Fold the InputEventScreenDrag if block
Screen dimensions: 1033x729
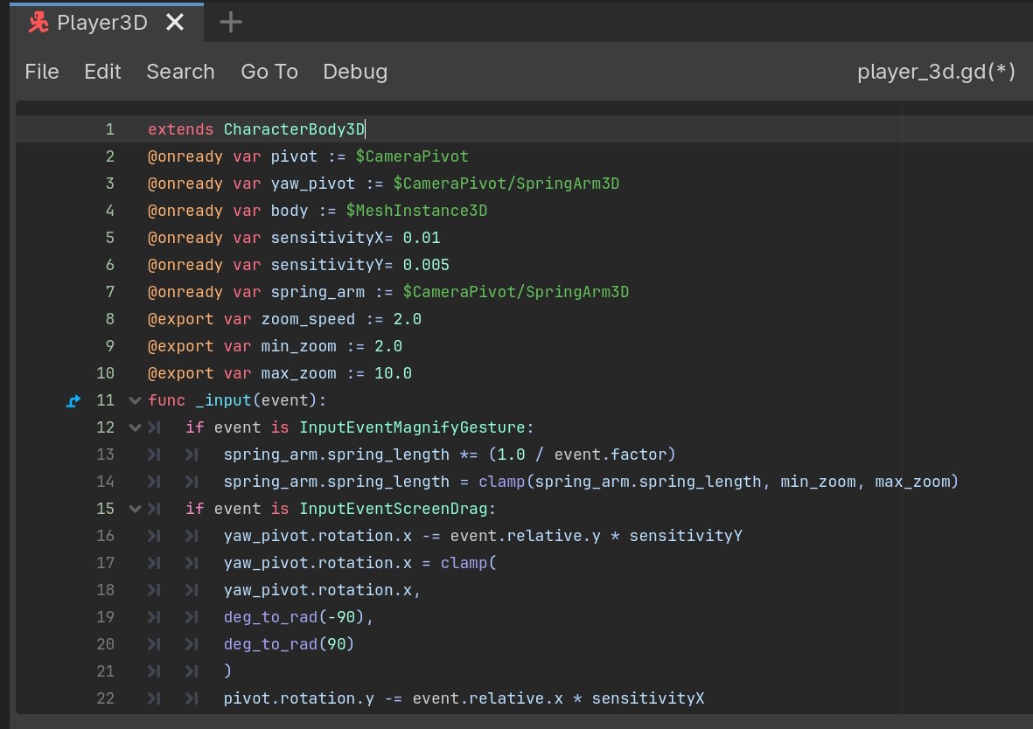[135, 509]
